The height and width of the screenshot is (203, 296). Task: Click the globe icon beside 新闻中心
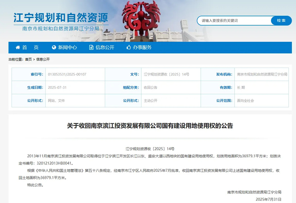click(x=54, y=47)
